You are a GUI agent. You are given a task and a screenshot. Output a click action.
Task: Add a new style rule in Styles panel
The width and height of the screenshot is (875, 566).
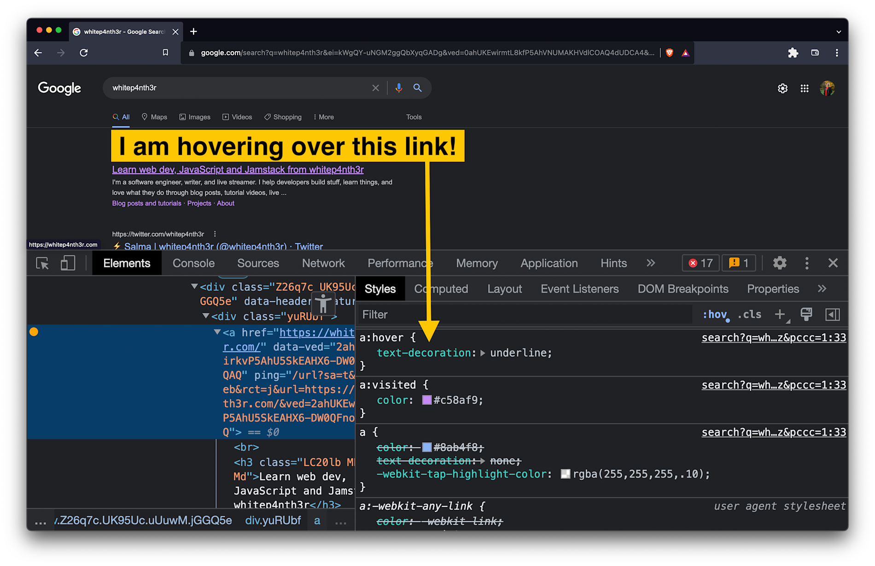[x=780, y=314]
